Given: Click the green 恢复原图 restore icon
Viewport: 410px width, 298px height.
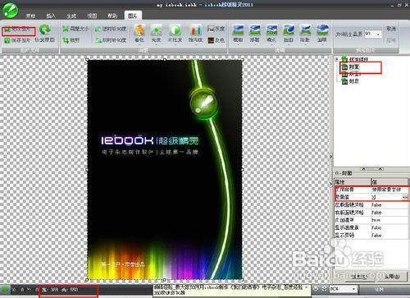Looking at the screenshot, I should point(44,30).
